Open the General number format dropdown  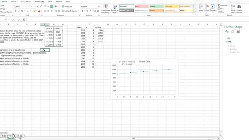(x=98, y=7)
